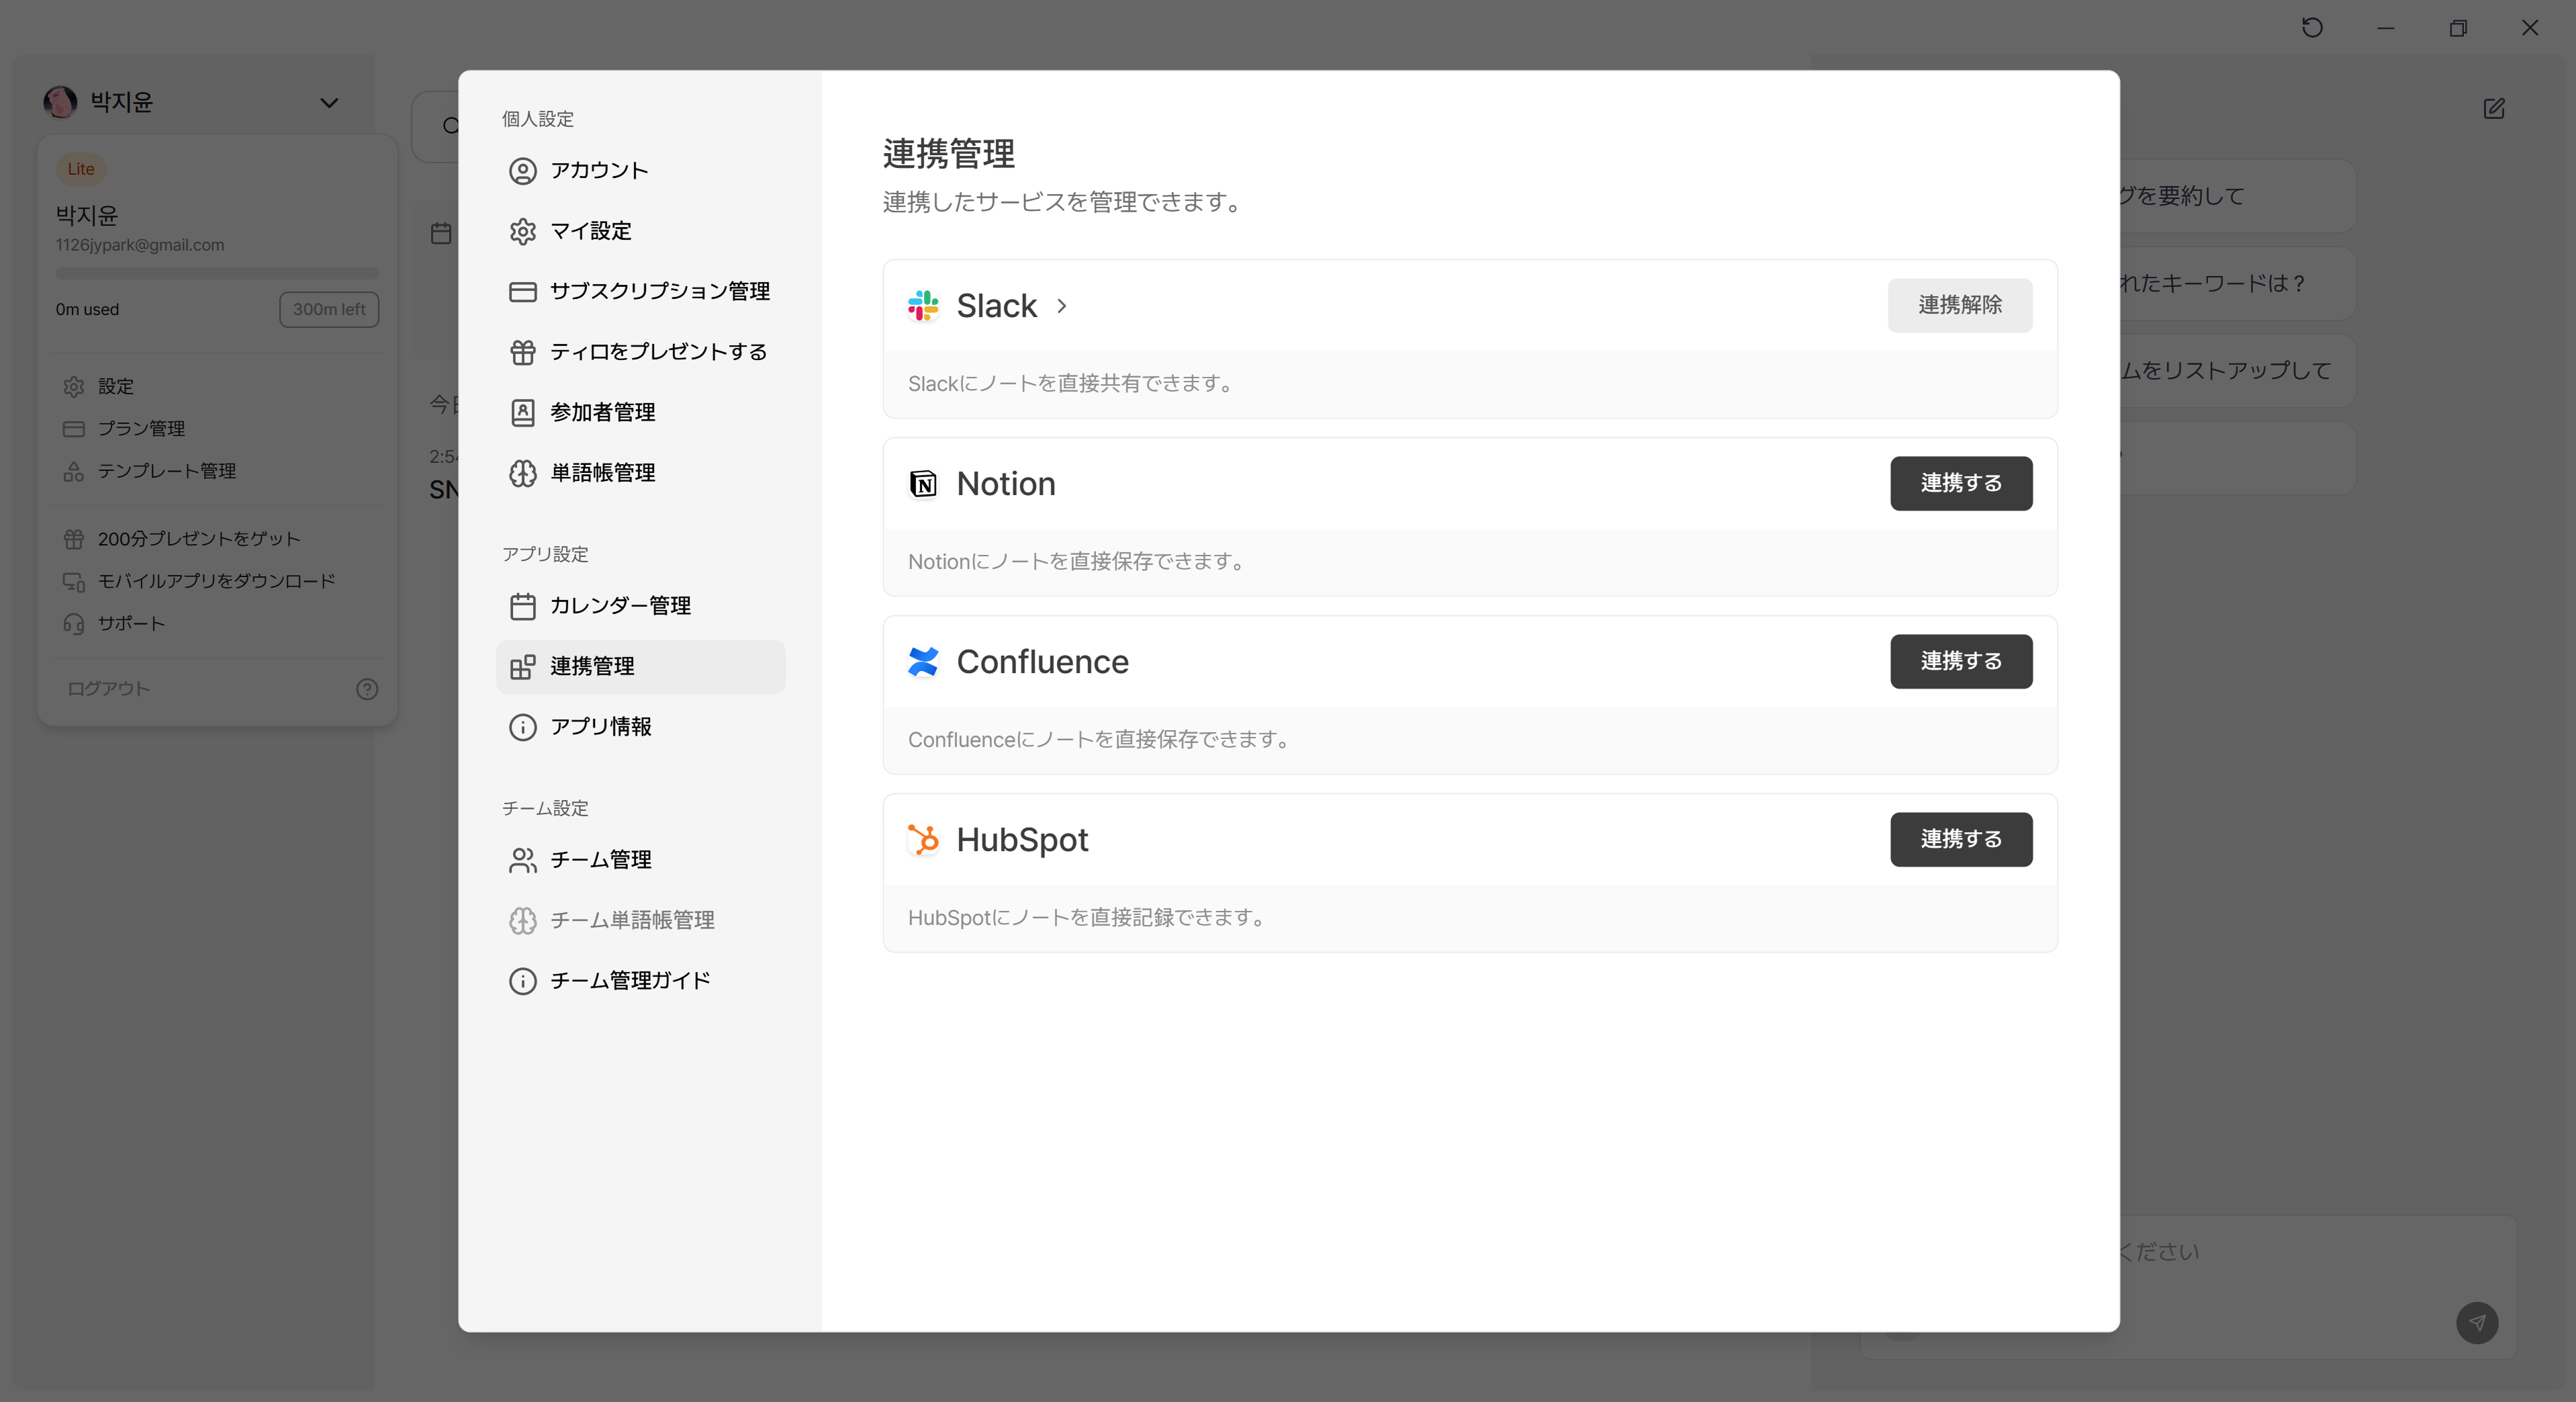
Task: Click the refresh icon in title bar
Action: [2312, 28]
